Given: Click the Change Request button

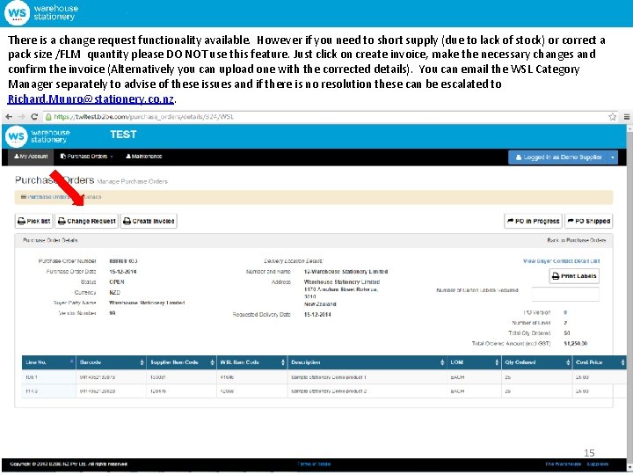Looking at the screenshot, I should point(87,222).
